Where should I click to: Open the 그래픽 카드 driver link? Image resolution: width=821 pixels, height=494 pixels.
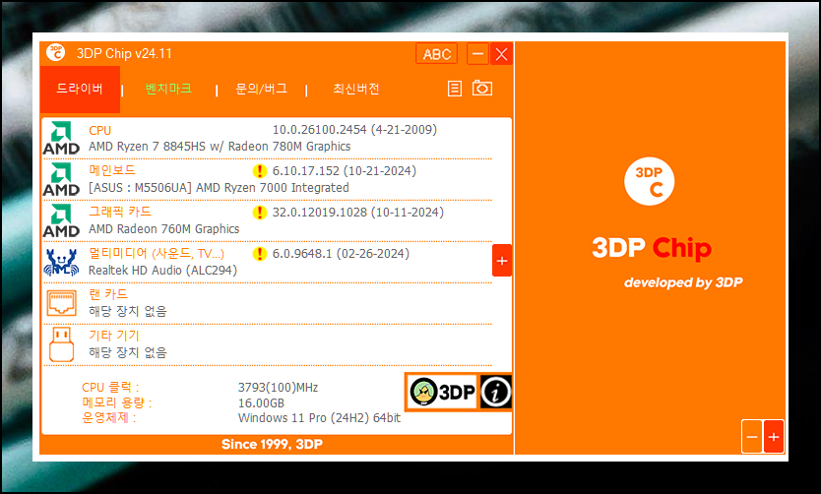click(x=120, y=212)
